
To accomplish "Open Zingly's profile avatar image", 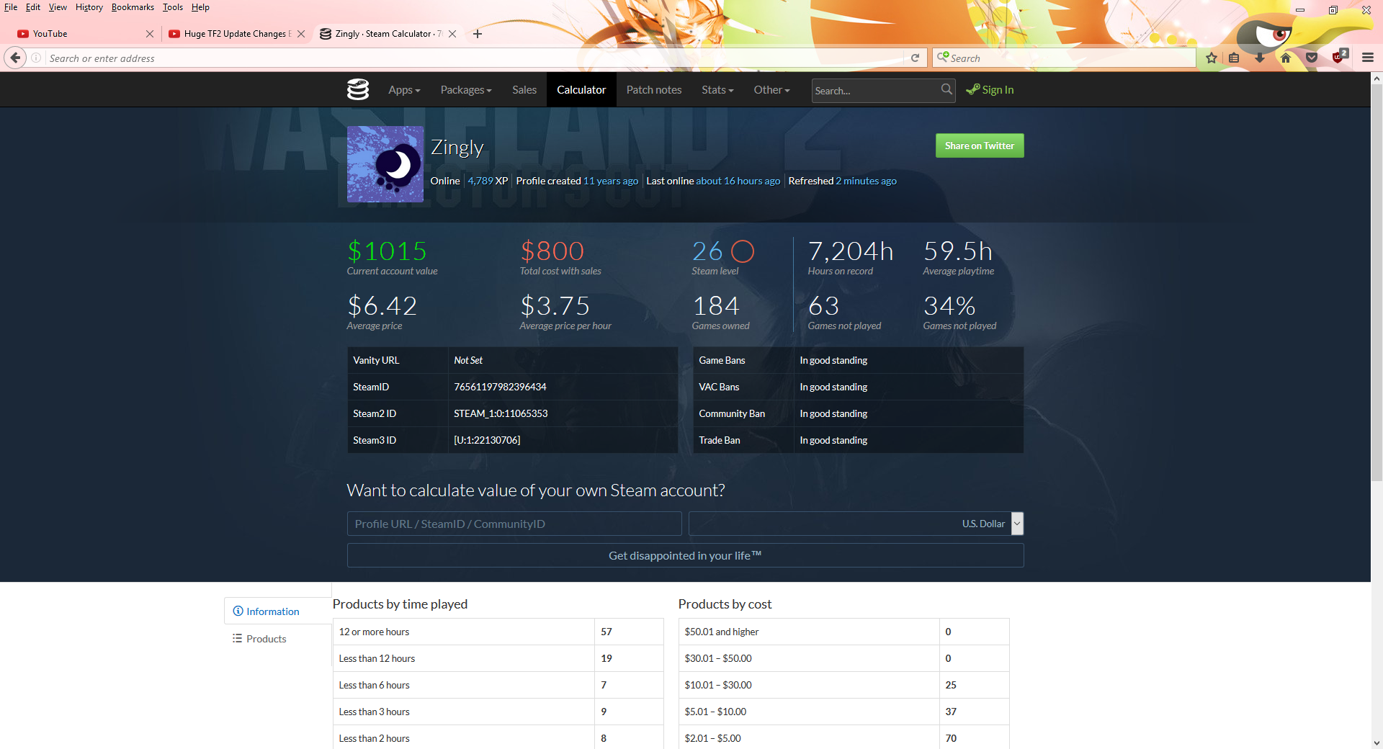I will tap(385, 164).
